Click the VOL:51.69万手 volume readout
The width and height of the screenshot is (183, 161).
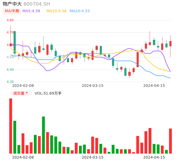[x=48, y=93]
